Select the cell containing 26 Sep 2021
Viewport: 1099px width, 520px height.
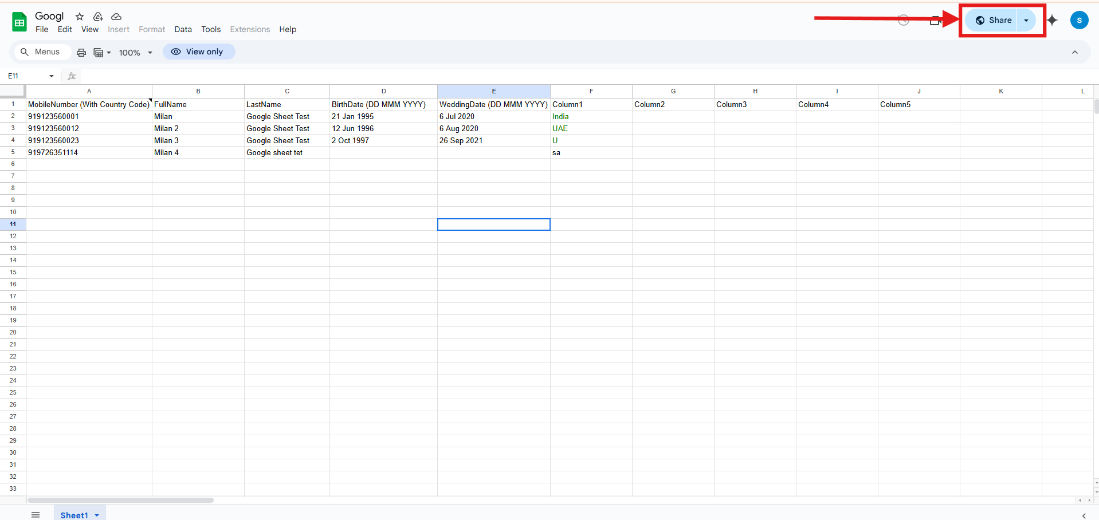494,140
